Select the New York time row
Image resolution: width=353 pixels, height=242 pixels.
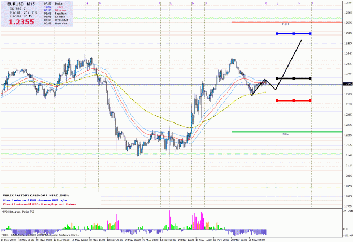[55, 23]
